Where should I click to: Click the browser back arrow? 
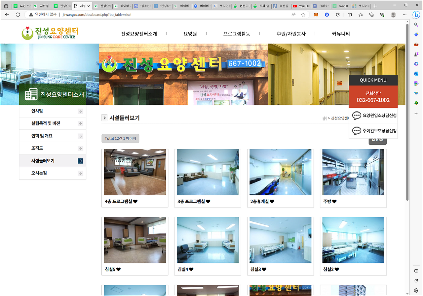pyautogui.click(x=7, y=15)
